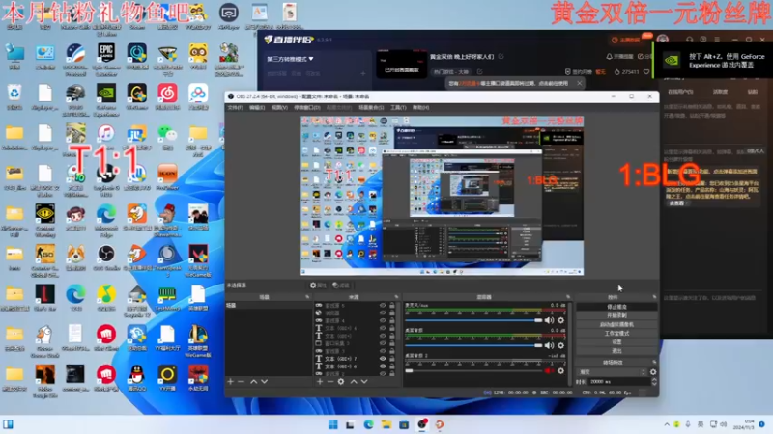Open 麦克风/Aux audio settings gear
773x434 pixels.
pos(561,320)
